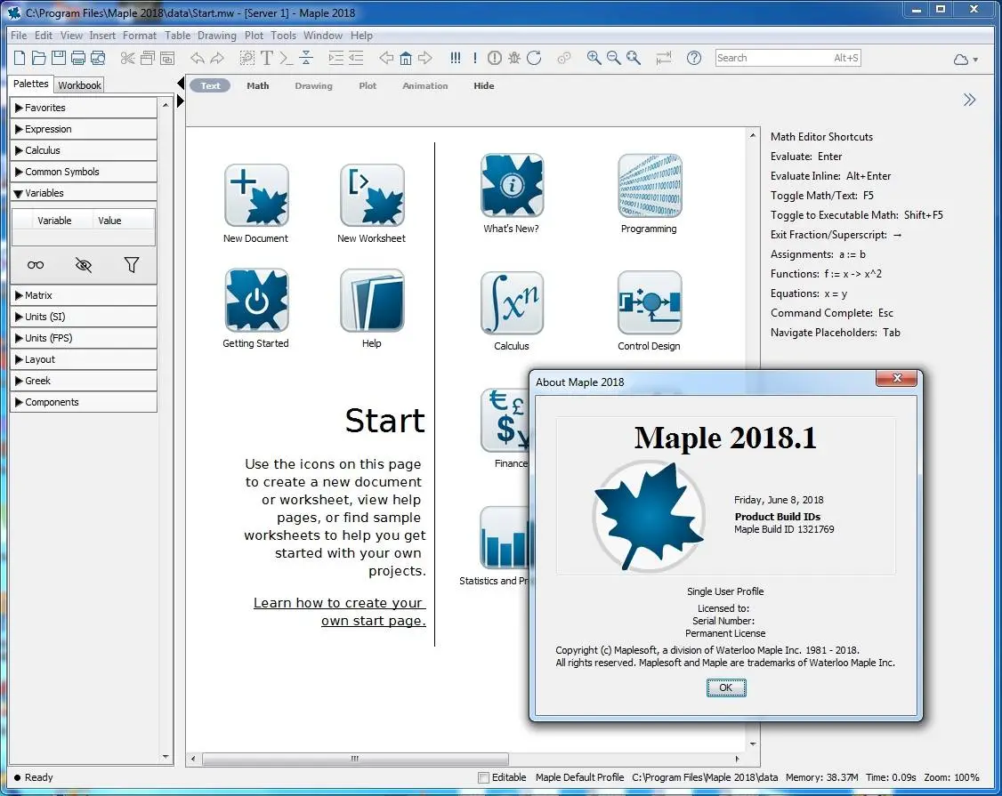Switch to Text mode

click(x=210, y=85)
